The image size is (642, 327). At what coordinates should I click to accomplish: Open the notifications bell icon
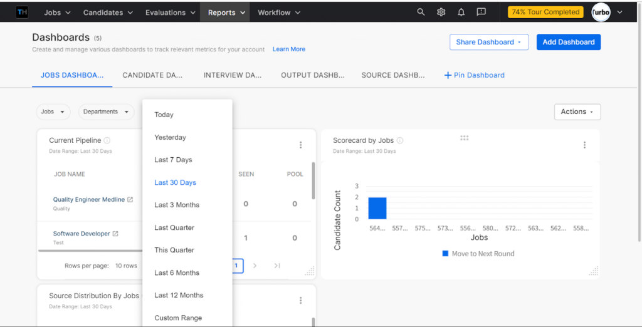[x=461, y=12]
